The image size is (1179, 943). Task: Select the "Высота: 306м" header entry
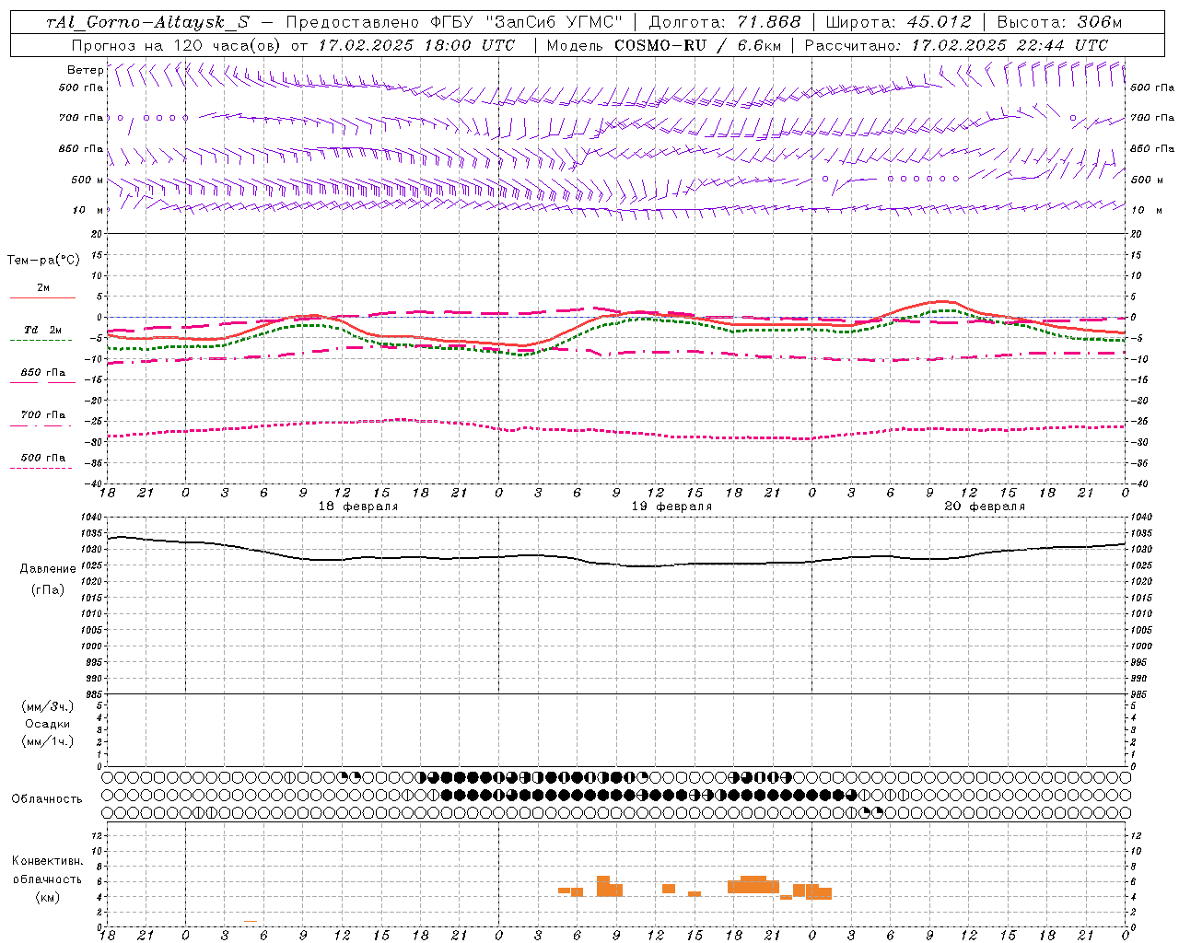(1059, 22)
